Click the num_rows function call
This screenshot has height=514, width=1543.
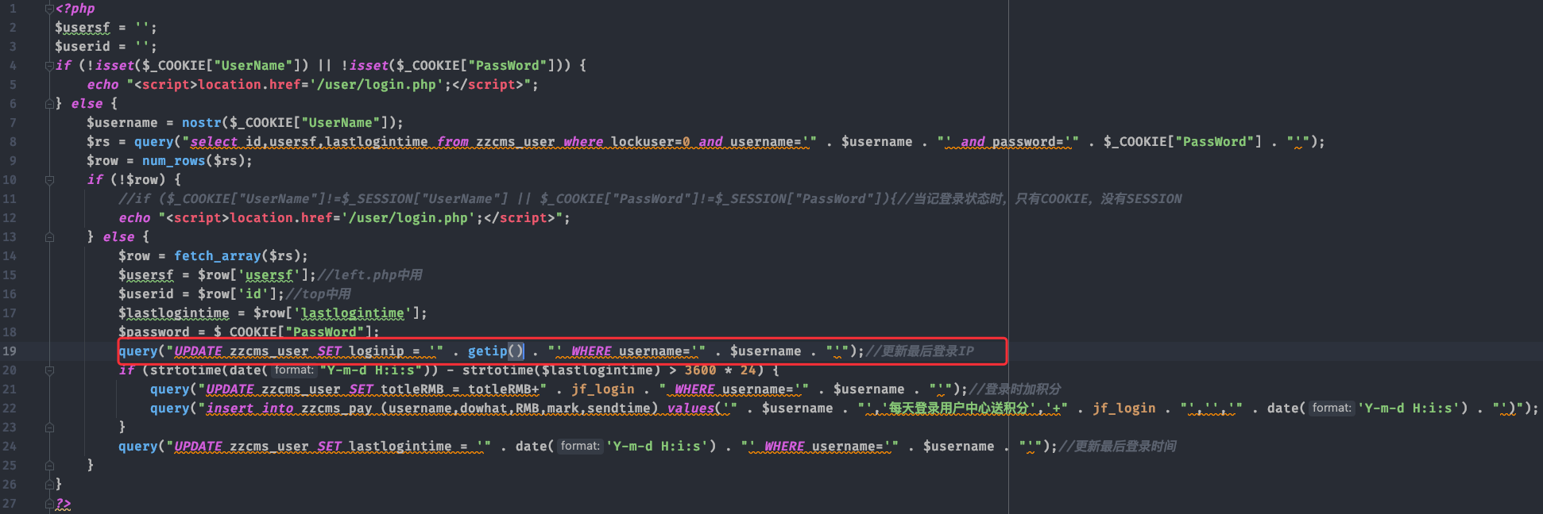(174, 161)
